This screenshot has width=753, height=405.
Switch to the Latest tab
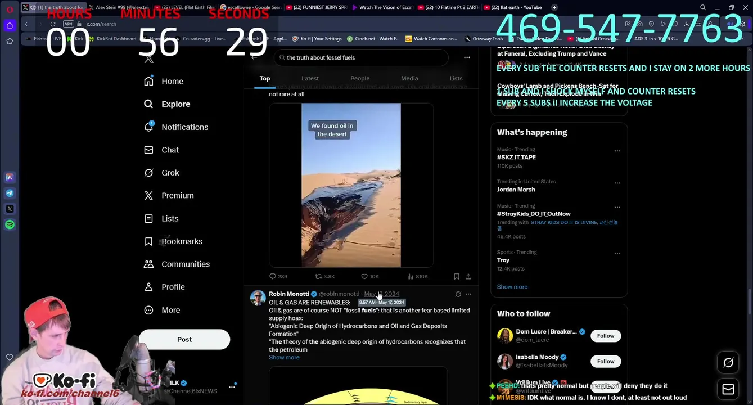tap(310, 78)
